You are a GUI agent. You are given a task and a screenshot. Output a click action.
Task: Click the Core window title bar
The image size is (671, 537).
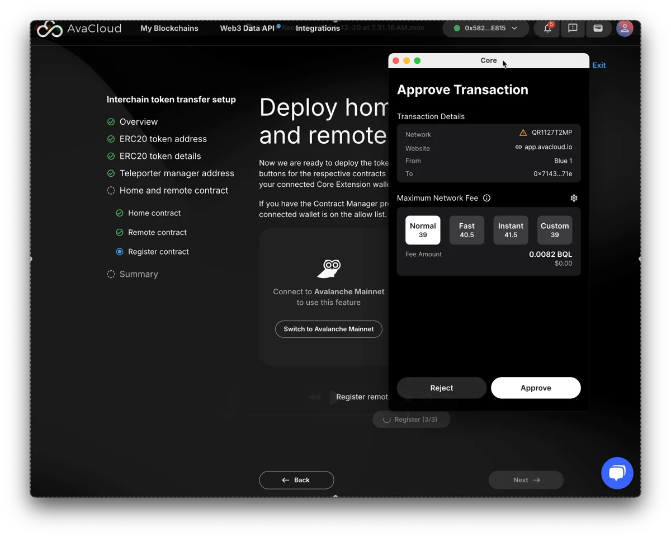point(489,60)
